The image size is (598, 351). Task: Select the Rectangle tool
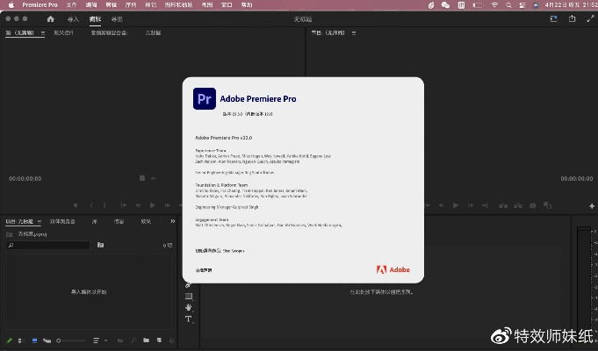[x=188, y=296]
